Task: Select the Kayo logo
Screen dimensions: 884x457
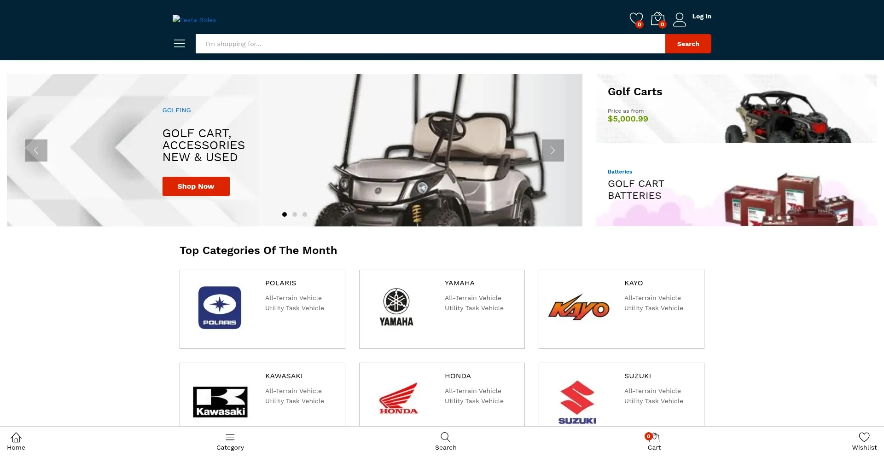Action: (579, 307)
